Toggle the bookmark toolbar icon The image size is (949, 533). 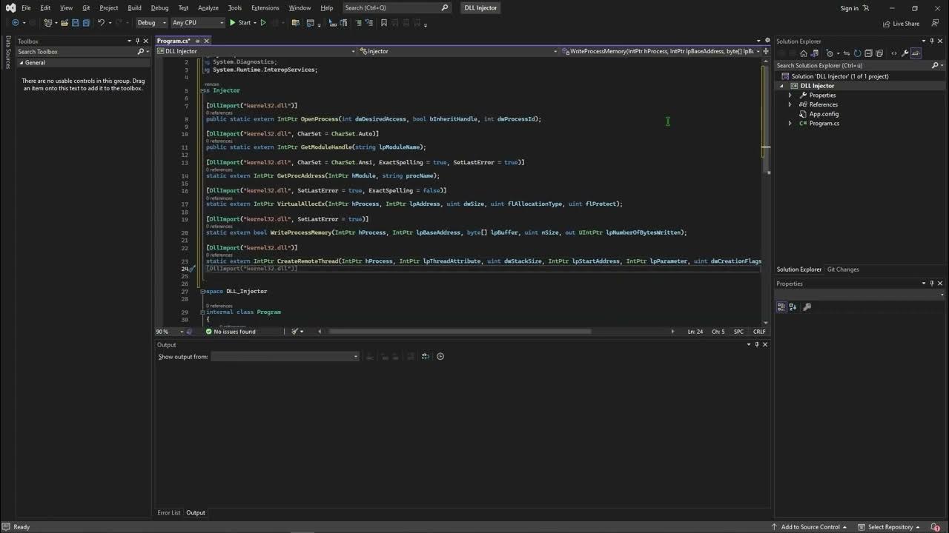pos(384,23)
